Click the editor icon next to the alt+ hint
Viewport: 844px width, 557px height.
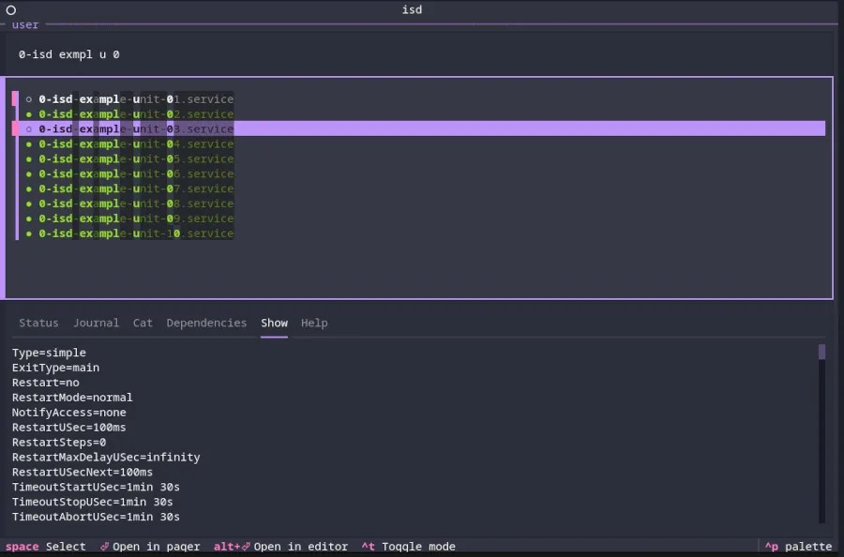click(247, 546)
